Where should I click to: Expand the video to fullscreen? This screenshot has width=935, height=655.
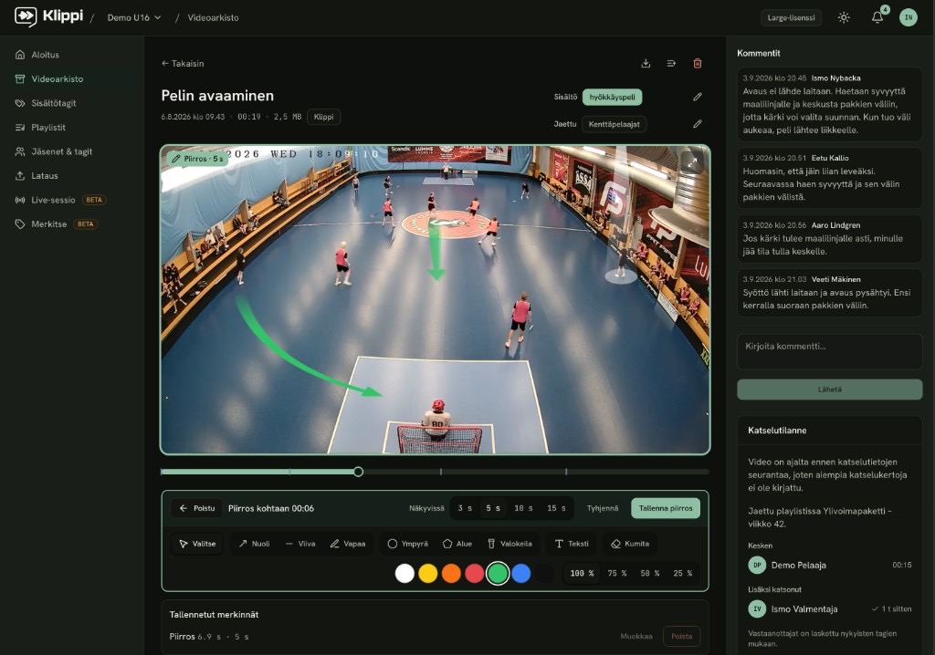pos(692,162)
